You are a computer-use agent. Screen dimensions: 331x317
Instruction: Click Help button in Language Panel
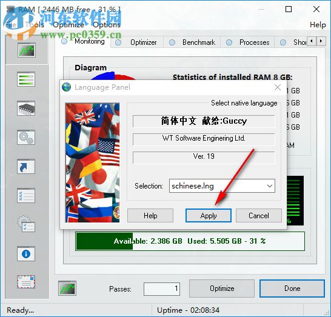[x=150, y=216]
